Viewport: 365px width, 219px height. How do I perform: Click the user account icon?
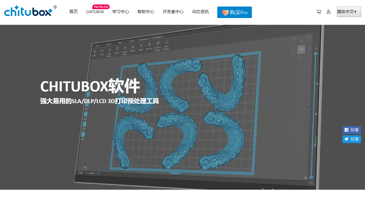click(x=329, y=12)
